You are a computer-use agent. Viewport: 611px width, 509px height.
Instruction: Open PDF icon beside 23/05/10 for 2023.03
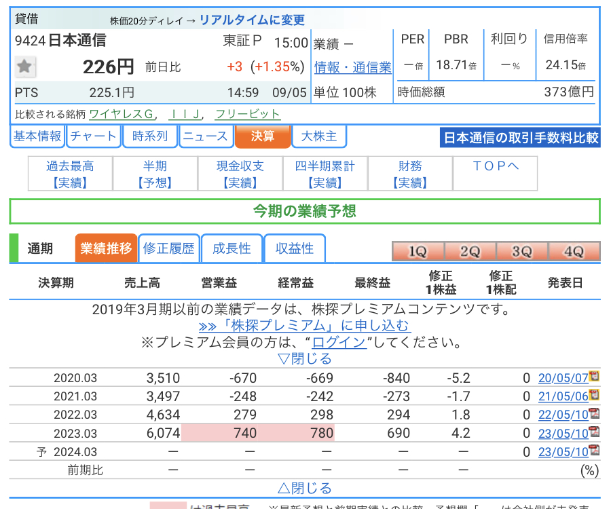click(x=594, y=431)
